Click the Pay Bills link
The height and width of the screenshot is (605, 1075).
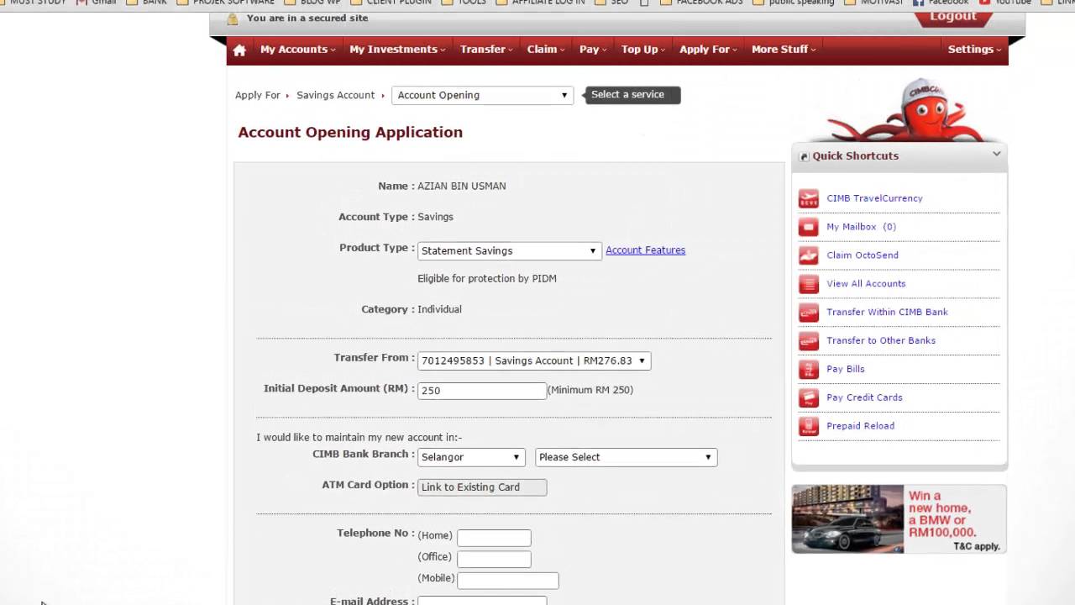coord(846,370)
